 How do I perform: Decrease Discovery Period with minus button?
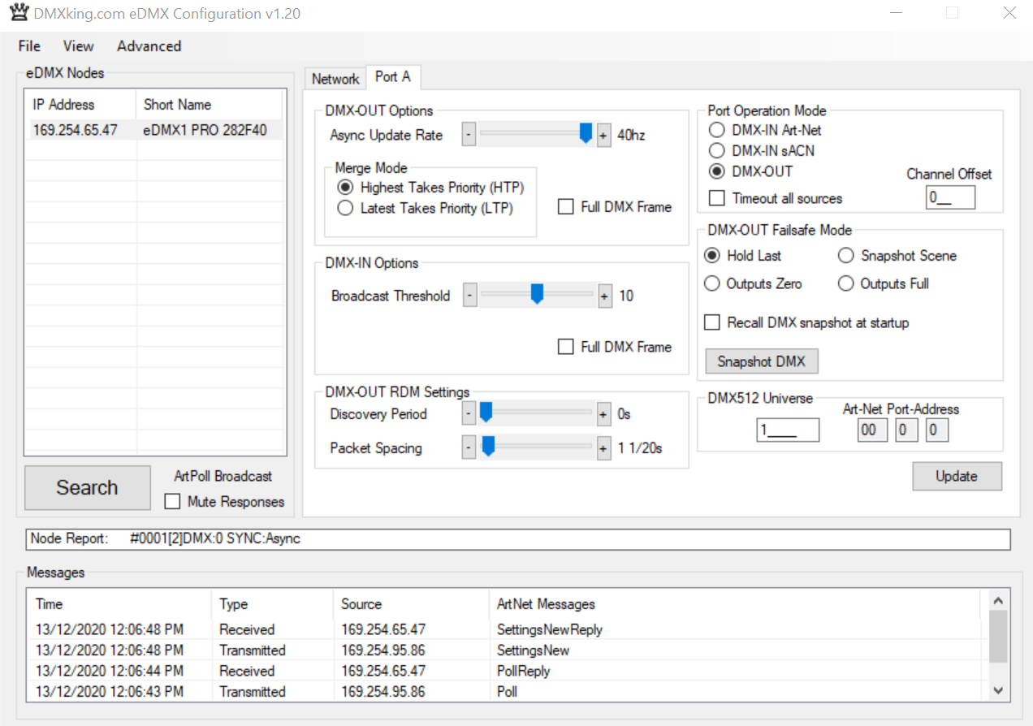tap(469, 414)
